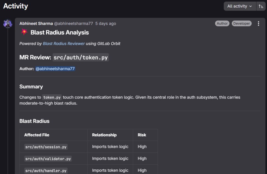Click 'High' risk in the handler.py row
Screen dimensions: 267x174
[142, 170]
